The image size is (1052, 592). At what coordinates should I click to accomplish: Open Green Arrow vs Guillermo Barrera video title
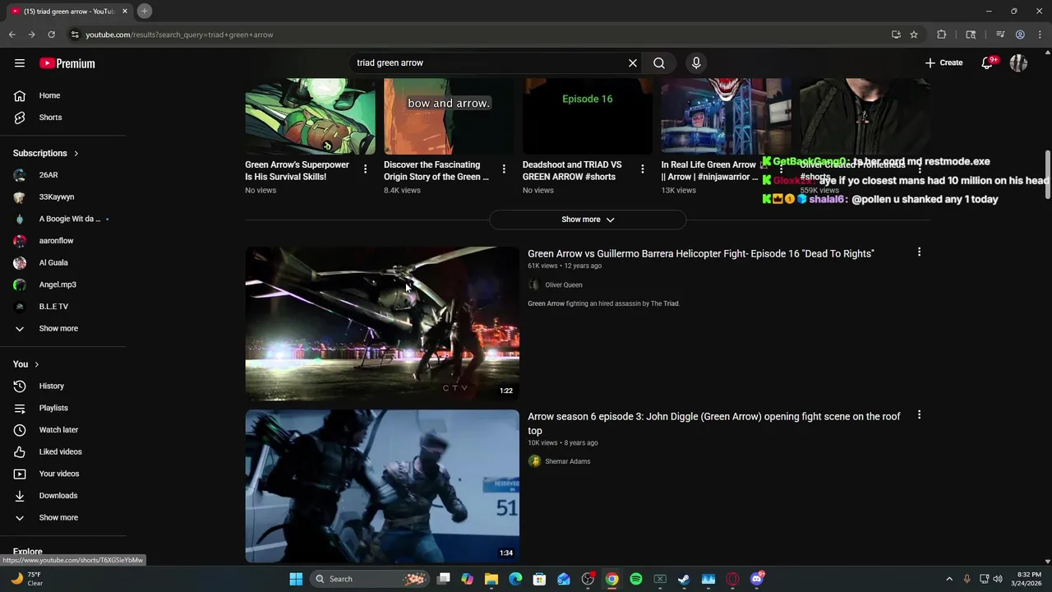coord(700,253)
